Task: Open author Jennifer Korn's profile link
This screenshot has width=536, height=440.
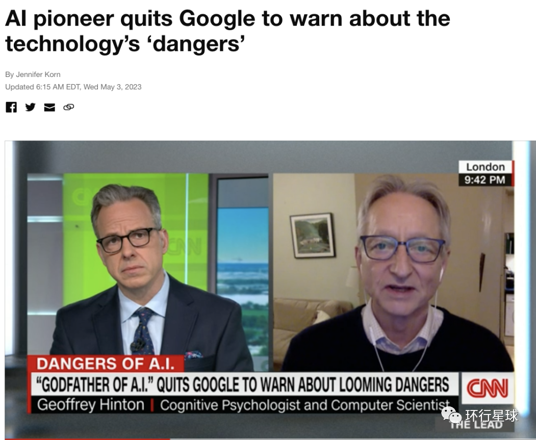Action: pyautogui.click(x=38, y=74)
